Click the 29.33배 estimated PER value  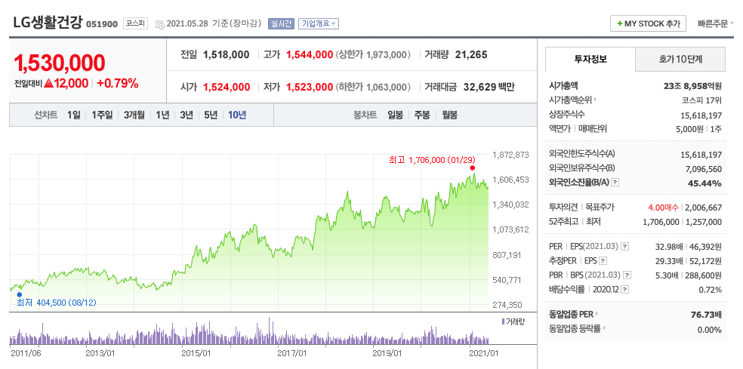point(667,260)
